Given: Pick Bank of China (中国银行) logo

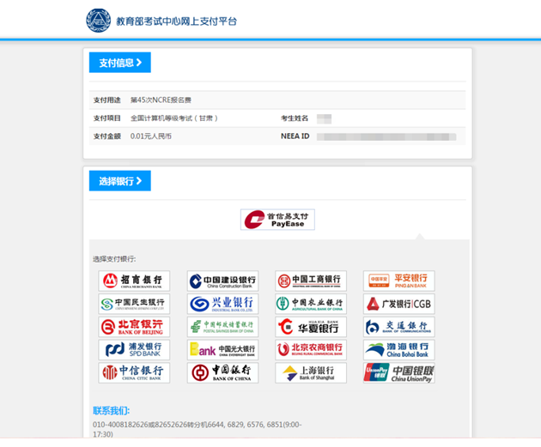Looking at the screenshot, I should point(222,373).
